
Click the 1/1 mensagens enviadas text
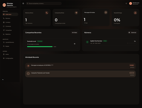point(33,44)
